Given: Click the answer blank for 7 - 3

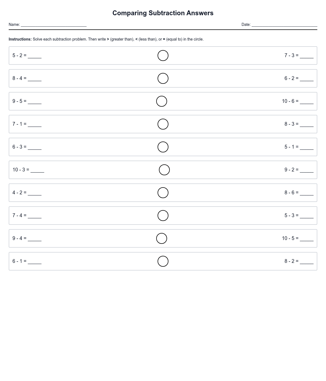Looking at the screenshot, I should click(x=307, y=56).
